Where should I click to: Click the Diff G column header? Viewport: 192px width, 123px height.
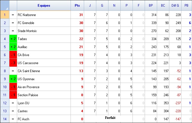(x=175, y=6)
